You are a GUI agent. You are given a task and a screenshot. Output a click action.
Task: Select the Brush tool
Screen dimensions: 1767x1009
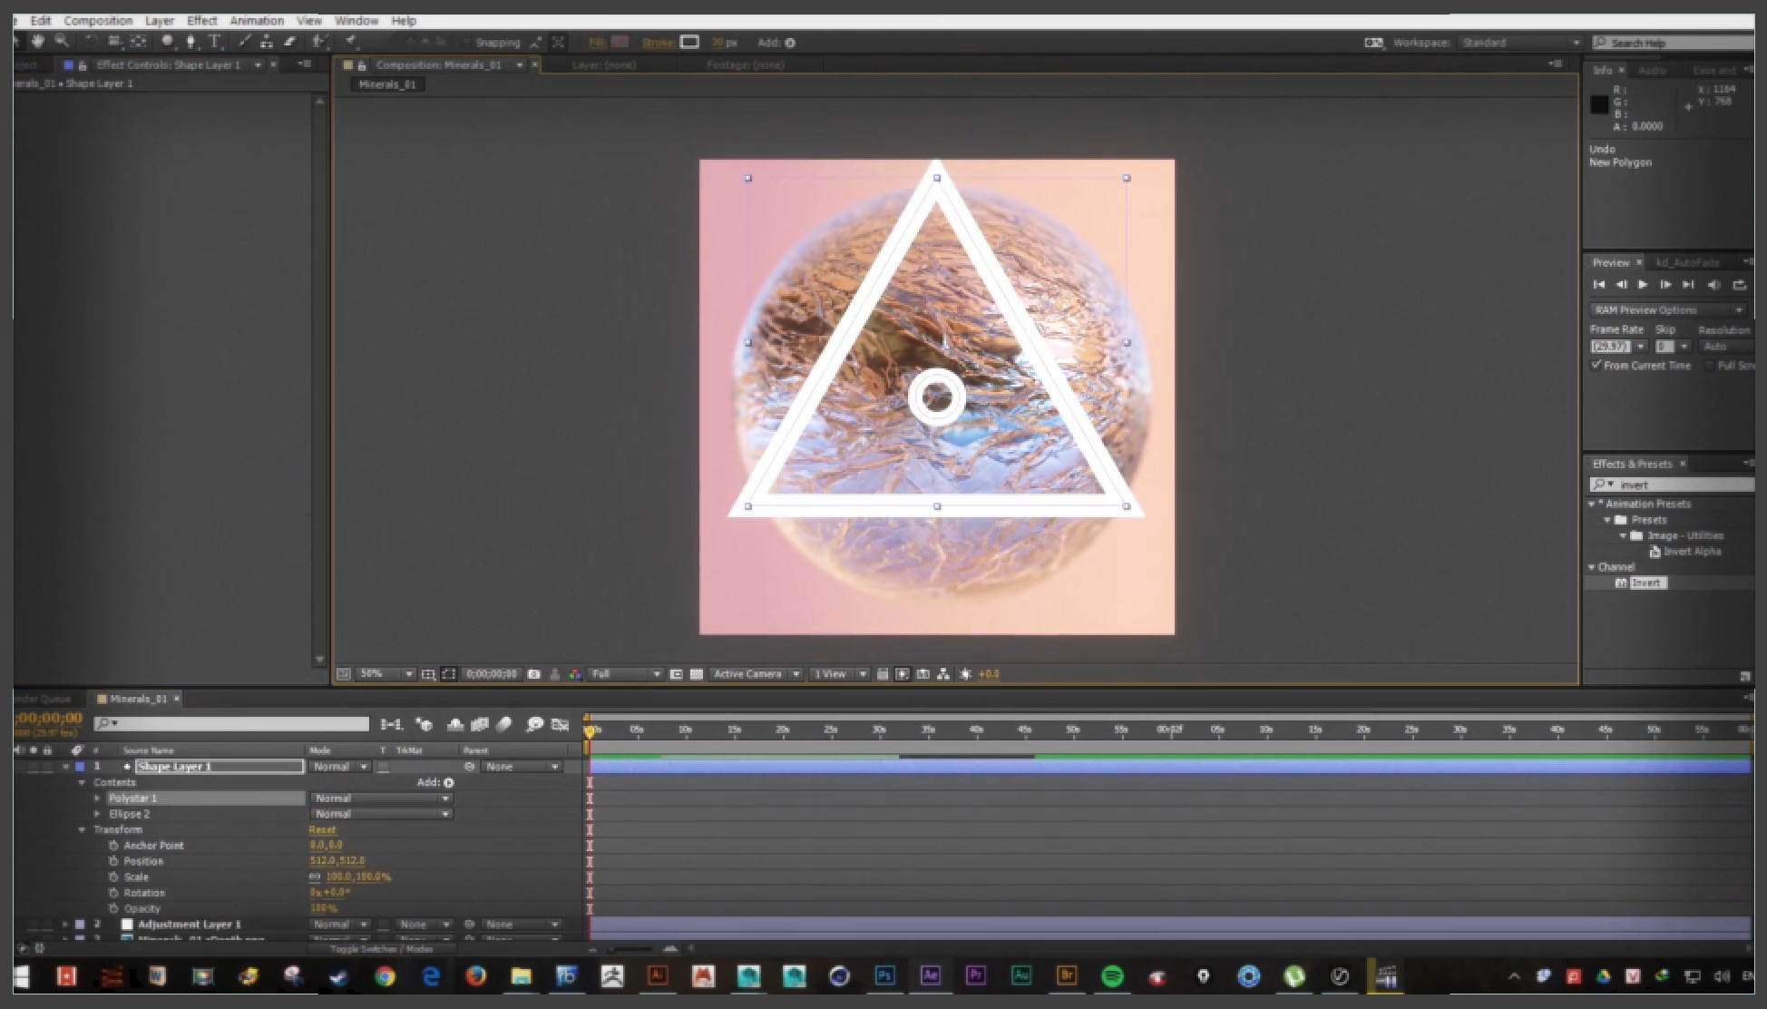(x=244, y=42)
